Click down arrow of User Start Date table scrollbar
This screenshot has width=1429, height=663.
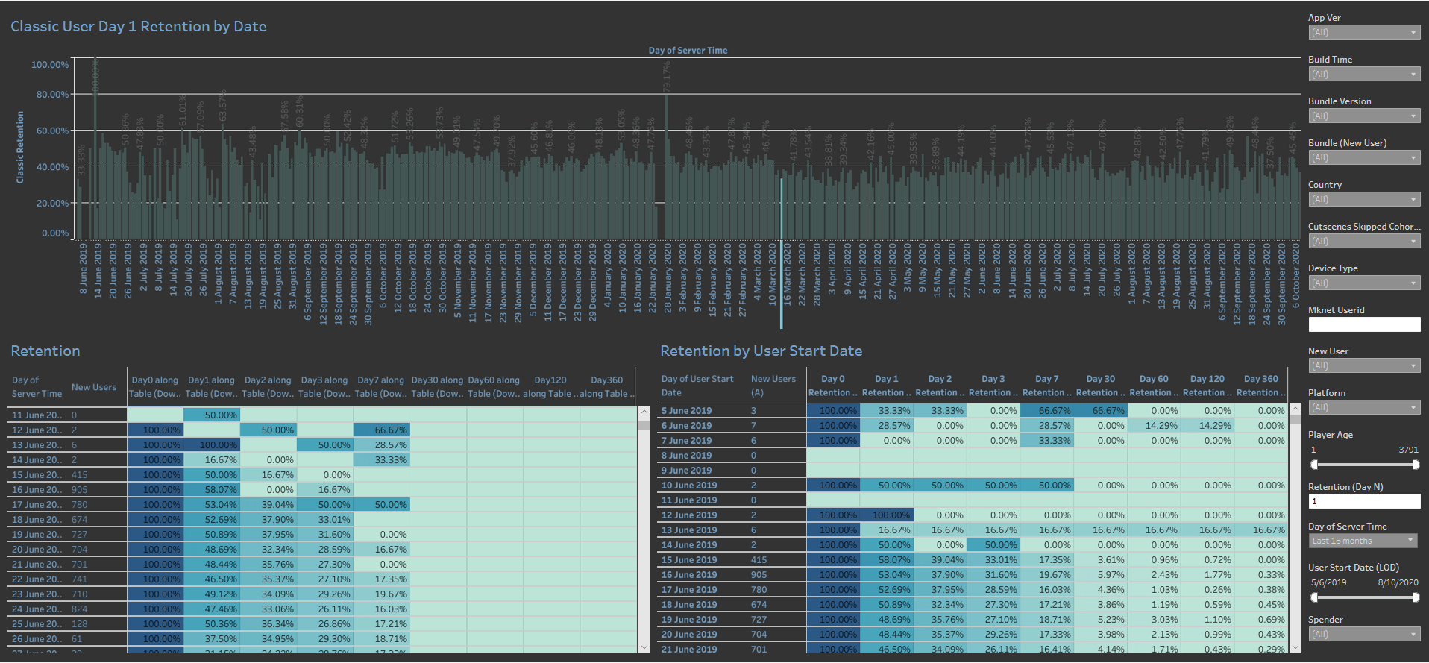coord(1295,647)
